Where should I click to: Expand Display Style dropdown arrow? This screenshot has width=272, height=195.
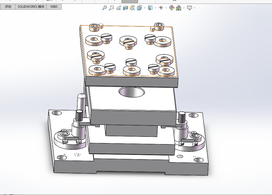tap(155, 8)
